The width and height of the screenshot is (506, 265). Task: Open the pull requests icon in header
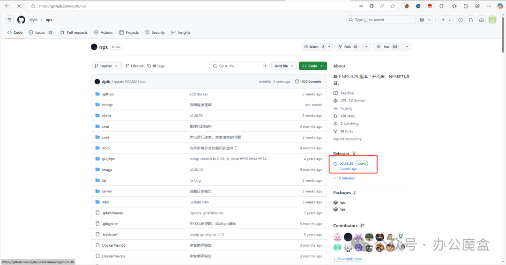(471, 20)
